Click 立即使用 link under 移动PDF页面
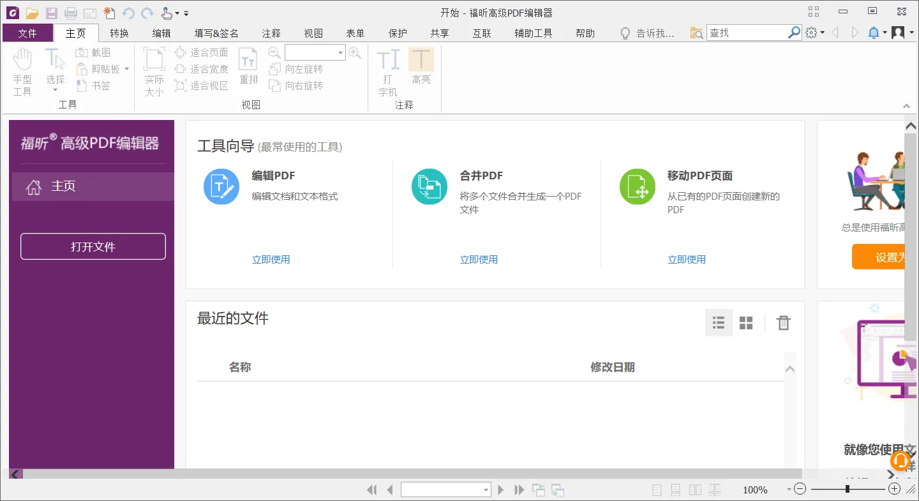 point(687,259)
